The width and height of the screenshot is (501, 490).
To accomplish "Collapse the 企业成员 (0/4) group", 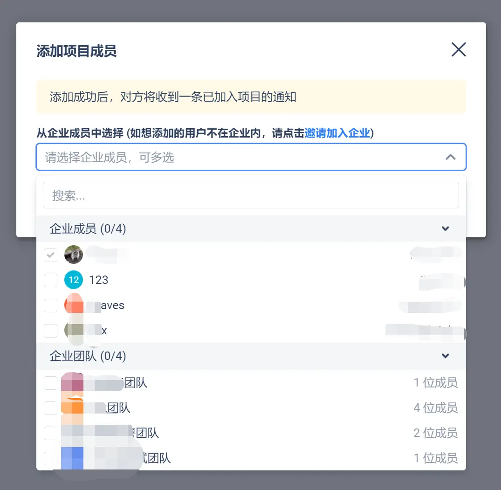I will 446,228.
